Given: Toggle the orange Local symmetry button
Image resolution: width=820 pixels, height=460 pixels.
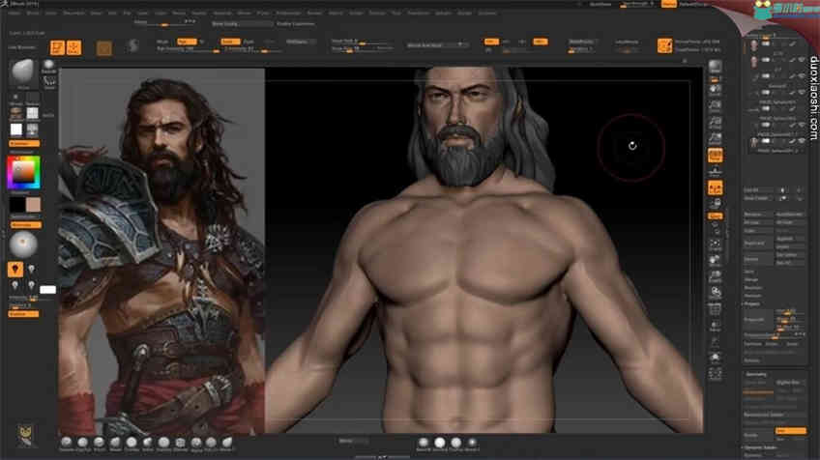Looking at the screenshot, I should pyautogui.click(x=716, y=187).
